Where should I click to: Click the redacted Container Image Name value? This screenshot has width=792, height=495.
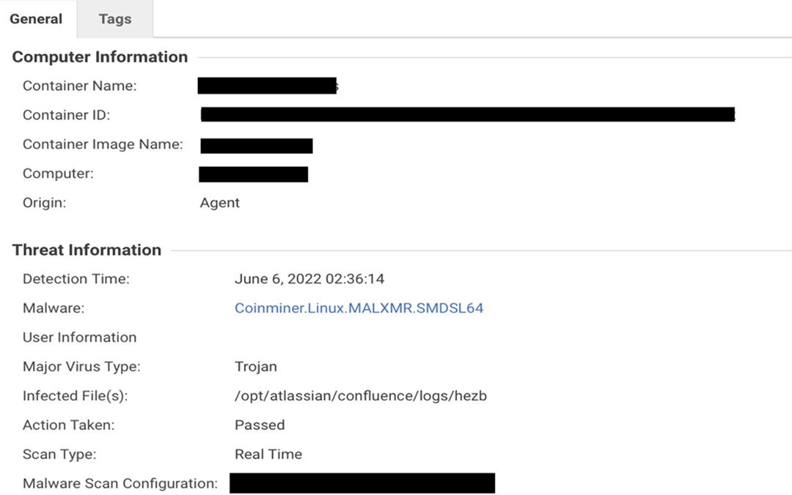tap(257, 145)
